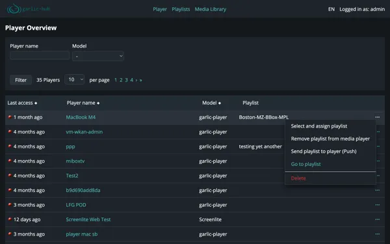Choose Go to playlist
390x244 pixels.
pos(305,164)
